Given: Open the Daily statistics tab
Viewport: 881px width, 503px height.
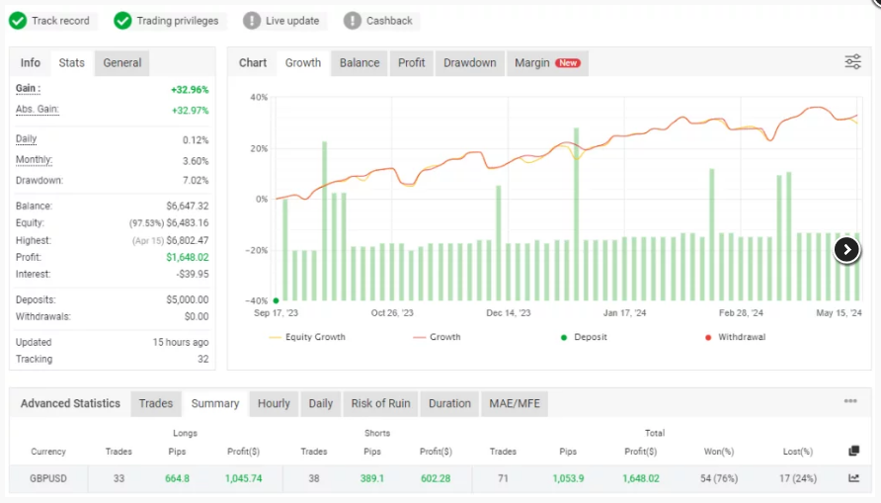Looking at the screenshot, I should click(320, 403).
